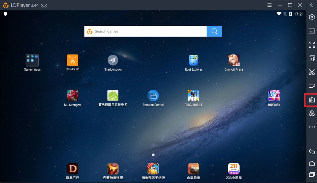Image resolution: width=317 pixels, height=183 pixels.
Task: Open the hamburger menu in title bar
Action: click(x=270, y=5)
